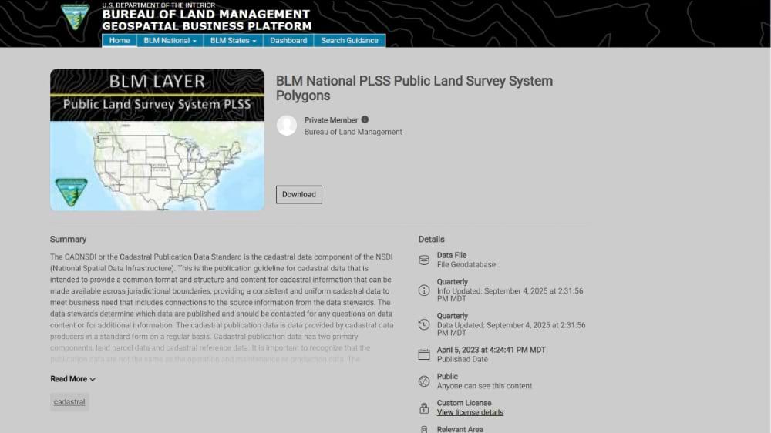Click the Download button

pyautogui.click(x=299, y=194)
